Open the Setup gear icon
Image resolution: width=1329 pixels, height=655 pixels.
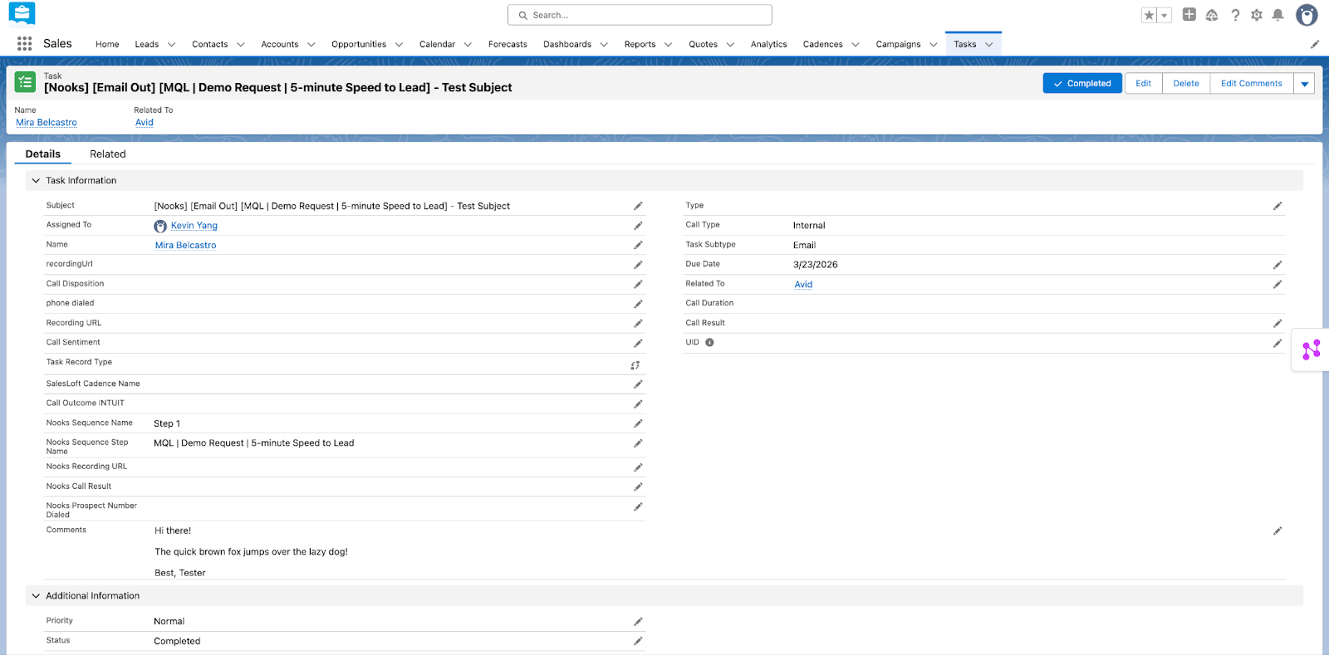(x=1257, y=15)
